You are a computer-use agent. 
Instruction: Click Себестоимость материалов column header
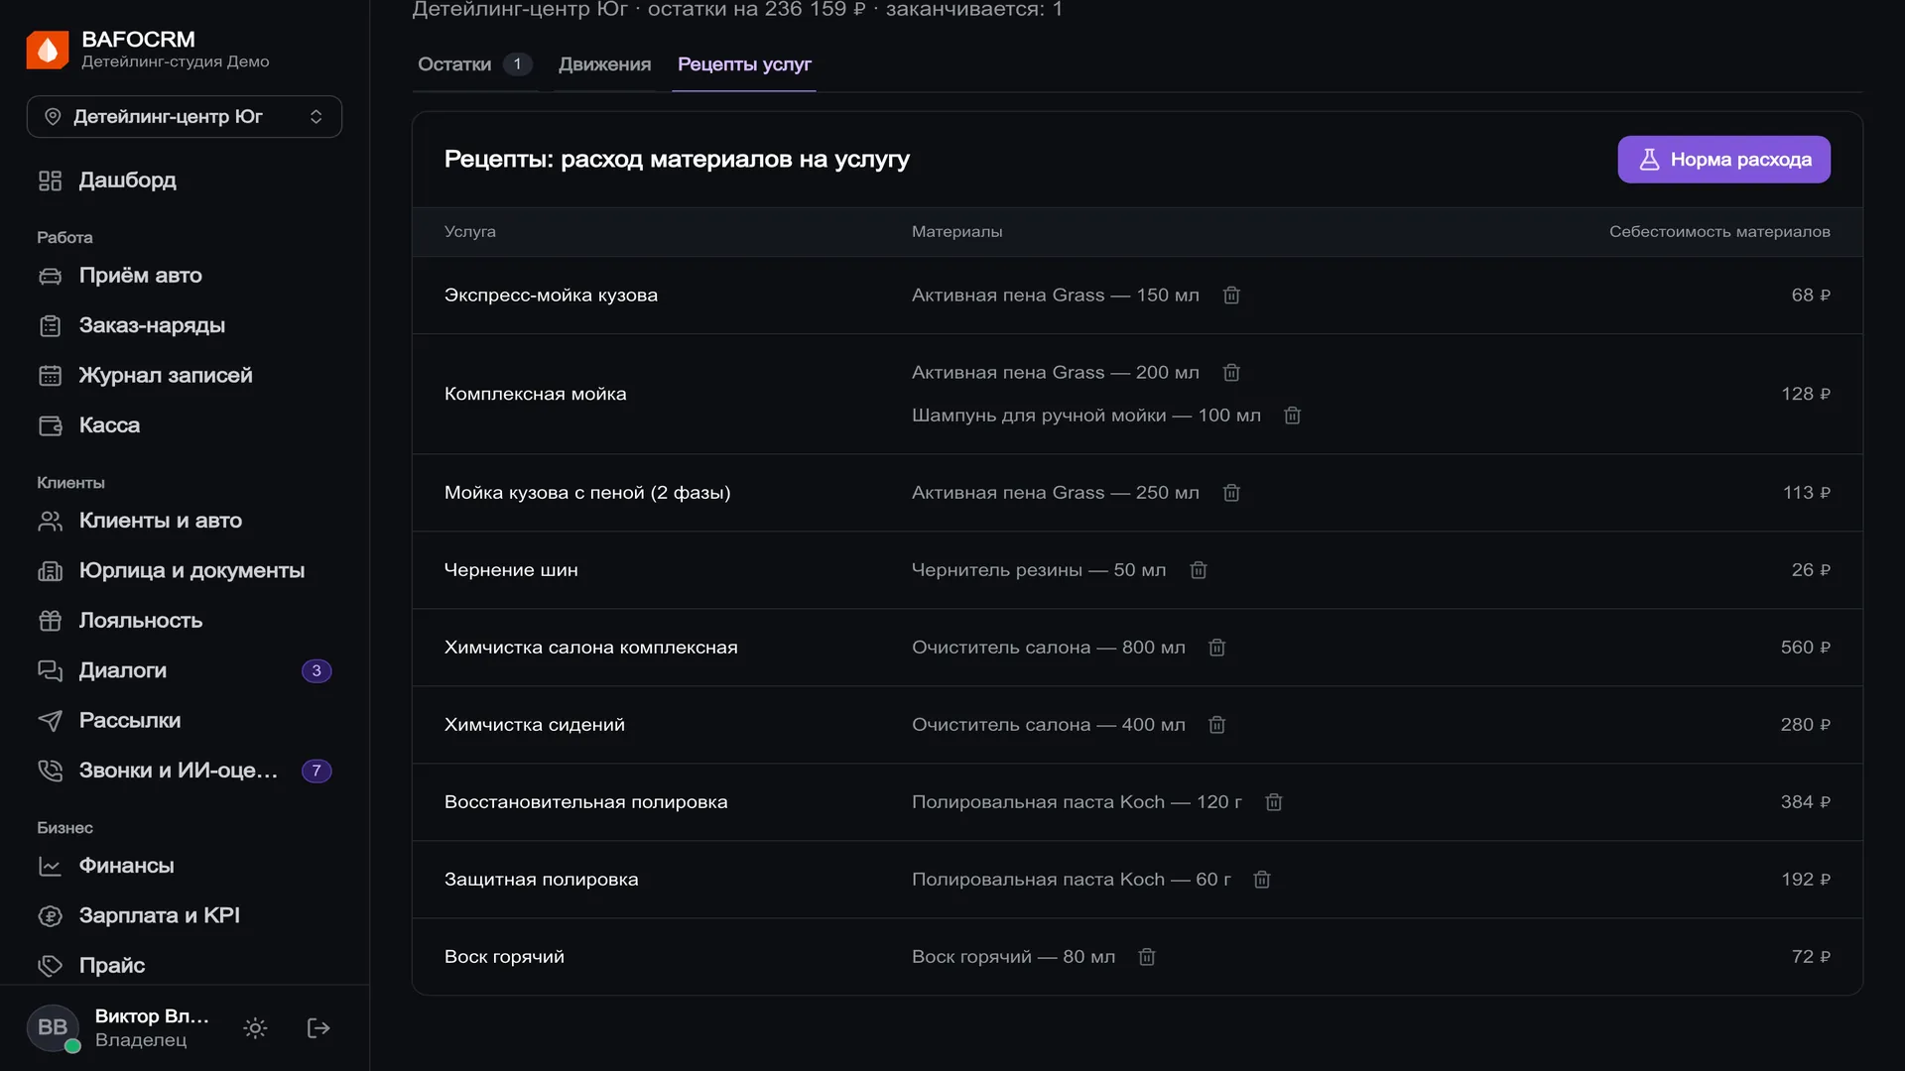pos(1719,232)
